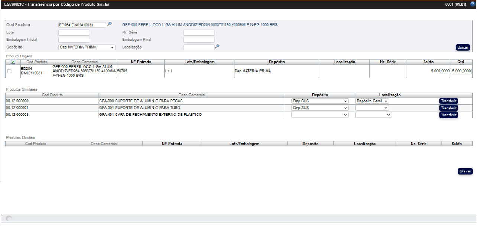Toggle select-all checkbox in Produto Origem header
The image size is (477, 227).
coord(13,62)
